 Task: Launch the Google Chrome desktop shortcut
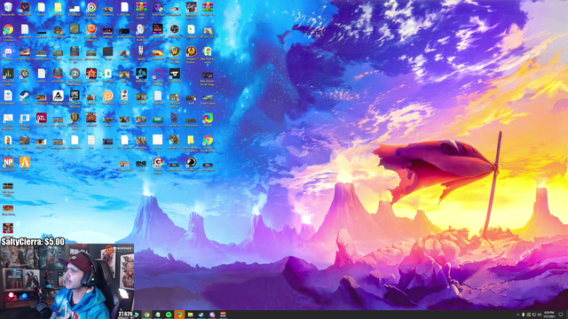(x=8, y=29)
